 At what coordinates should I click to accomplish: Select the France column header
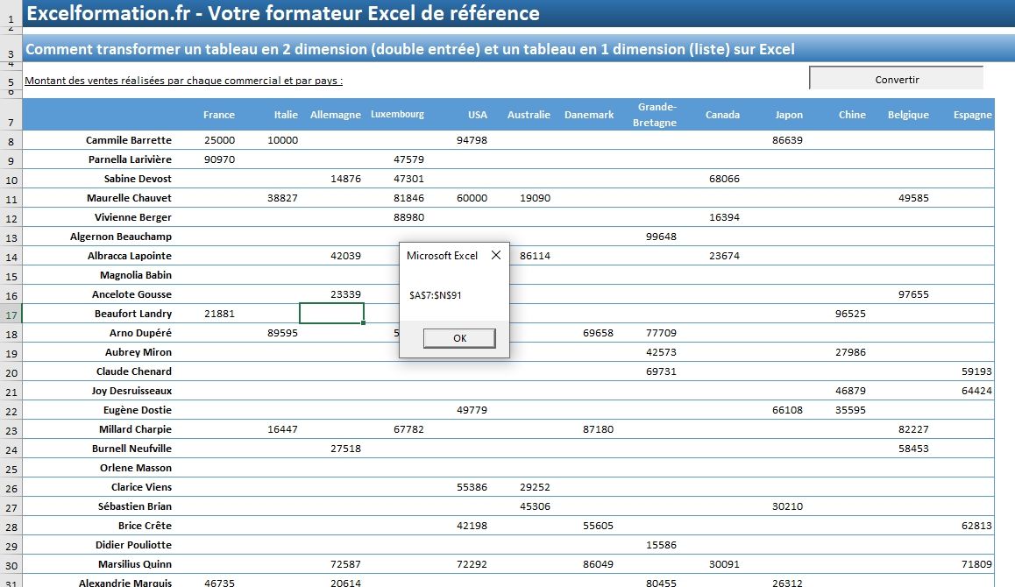[x=218, y=114]
